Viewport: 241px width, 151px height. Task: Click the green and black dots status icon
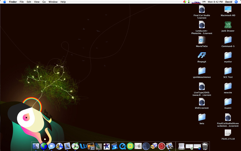tap(189, 2)
